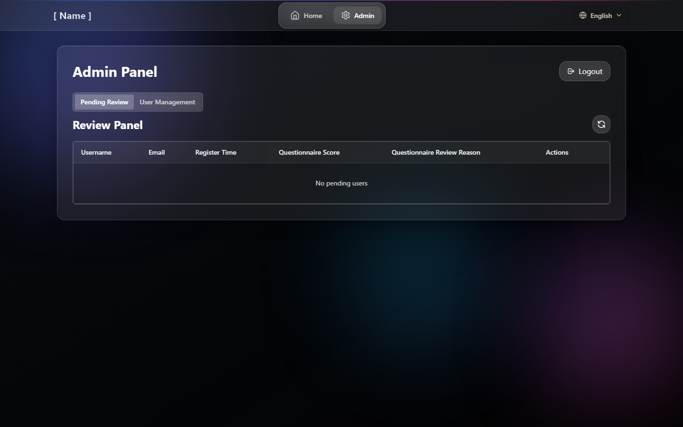This screenshot has width=683, height=427.
Task: Click the Questionnaire Review Reason header
Action: (x=436, y=152)
